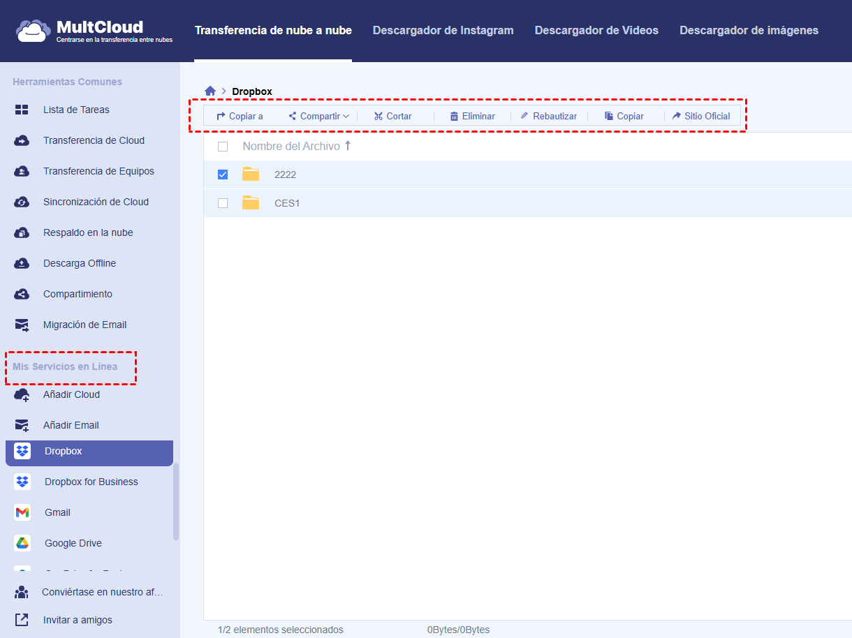Click folder icon of 2222
The width and height of the screenshot is (852, 638).
pyautogui.click(x=251, y=174)
